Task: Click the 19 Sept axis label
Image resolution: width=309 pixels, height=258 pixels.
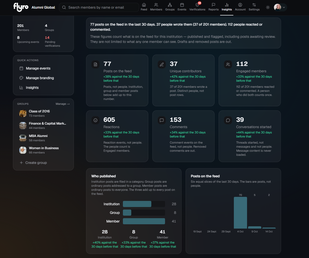Action: (x=197, y=231)
